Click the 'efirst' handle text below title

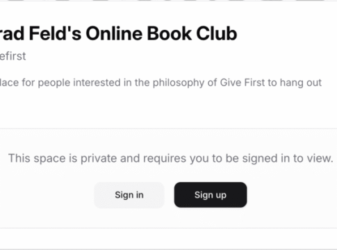[x=13, y=56]
